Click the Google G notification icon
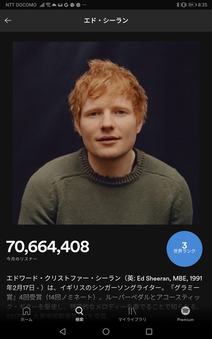This screenshot has height=339, width=212. click(66, 5)
